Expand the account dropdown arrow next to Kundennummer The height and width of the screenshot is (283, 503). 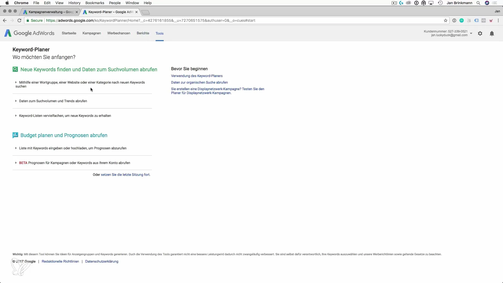(471, 33)
